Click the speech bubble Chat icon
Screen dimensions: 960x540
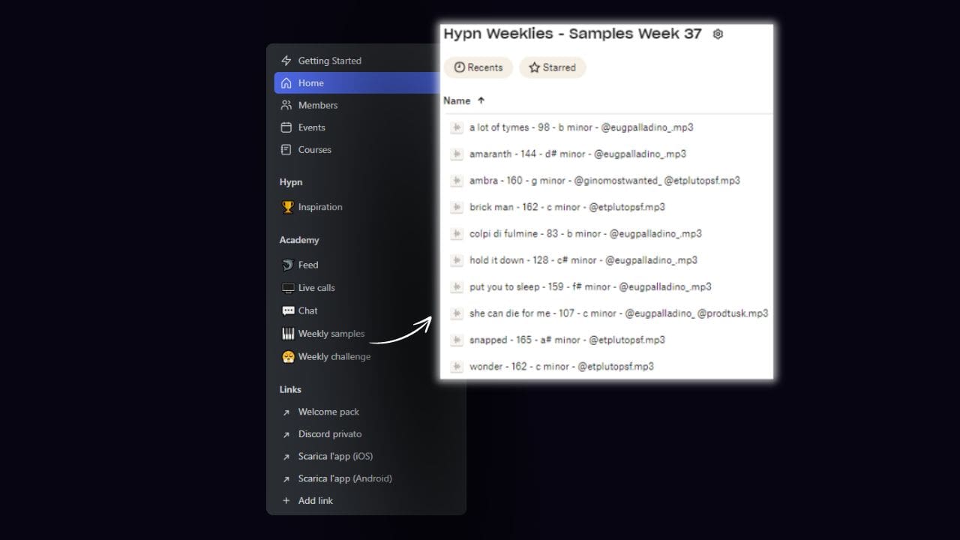287,310
